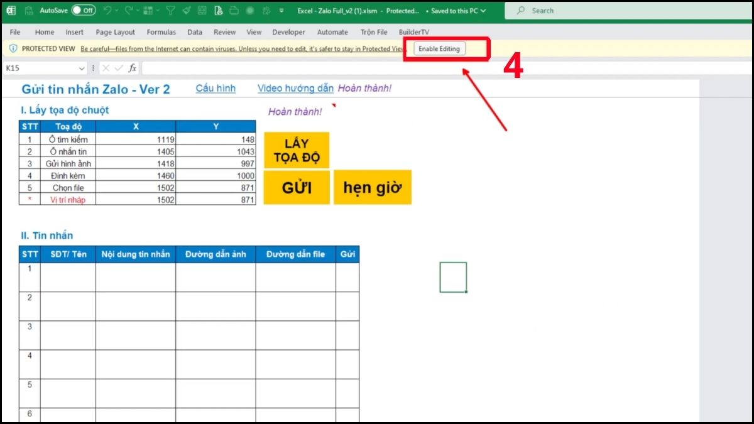Click the table borders icon in quick access
Viewport: 754px width, 424px height.
coord(148,11)
